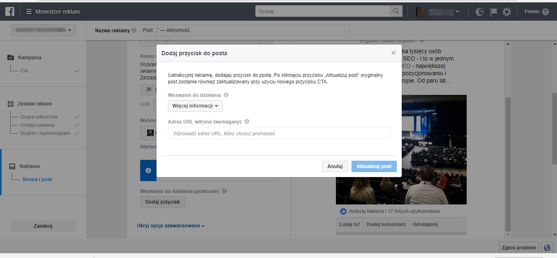Click the blue info box icon
The width and height of the screenshot is (557, 258).
(148, 171)
